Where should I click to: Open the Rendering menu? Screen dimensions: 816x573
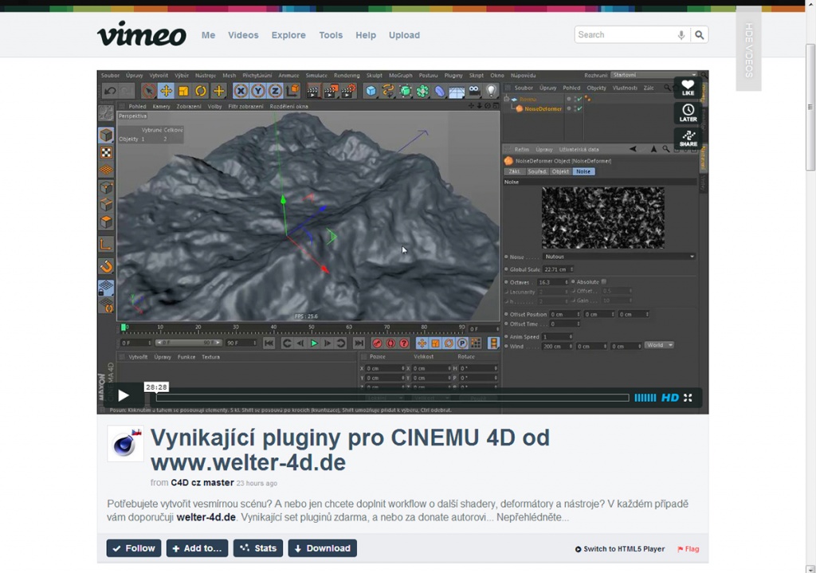[x=347, y=76]
